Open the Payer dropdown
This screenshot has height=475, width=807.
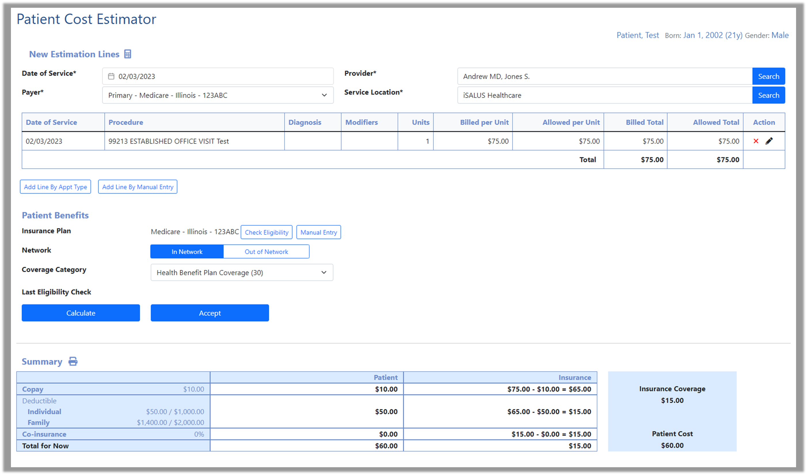coord(218,95)
